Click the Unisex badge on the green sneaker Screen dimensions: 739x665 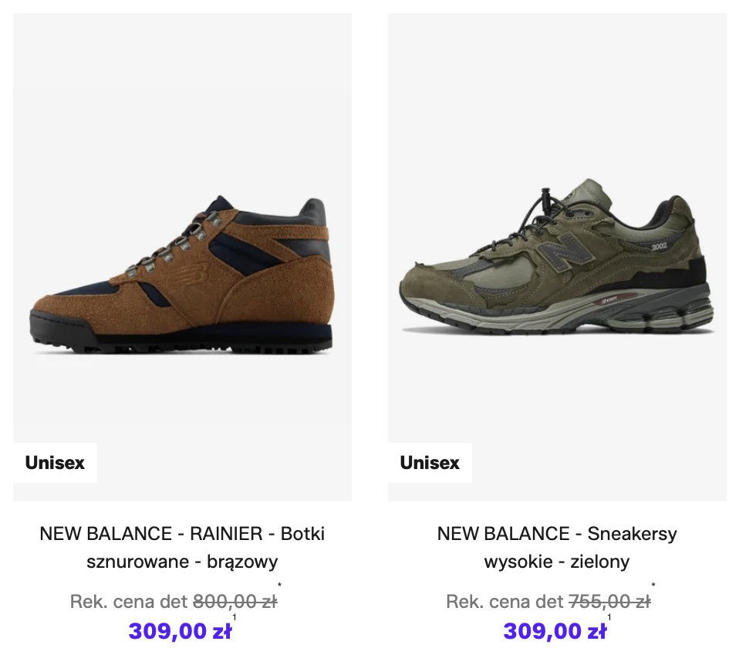click(430, 463)
